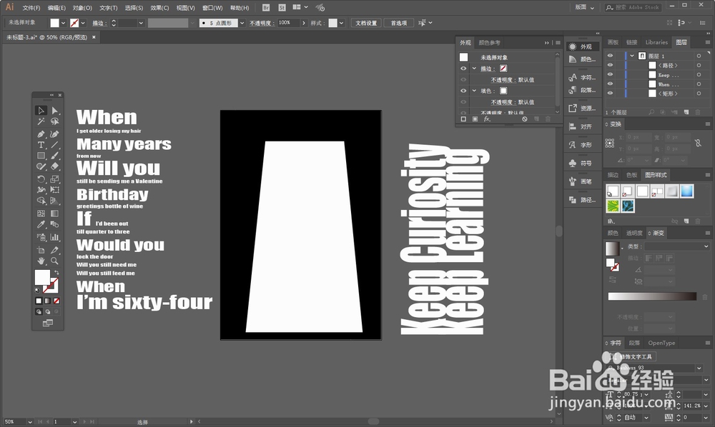Select the Eyedropper tool

pos(41,224)
